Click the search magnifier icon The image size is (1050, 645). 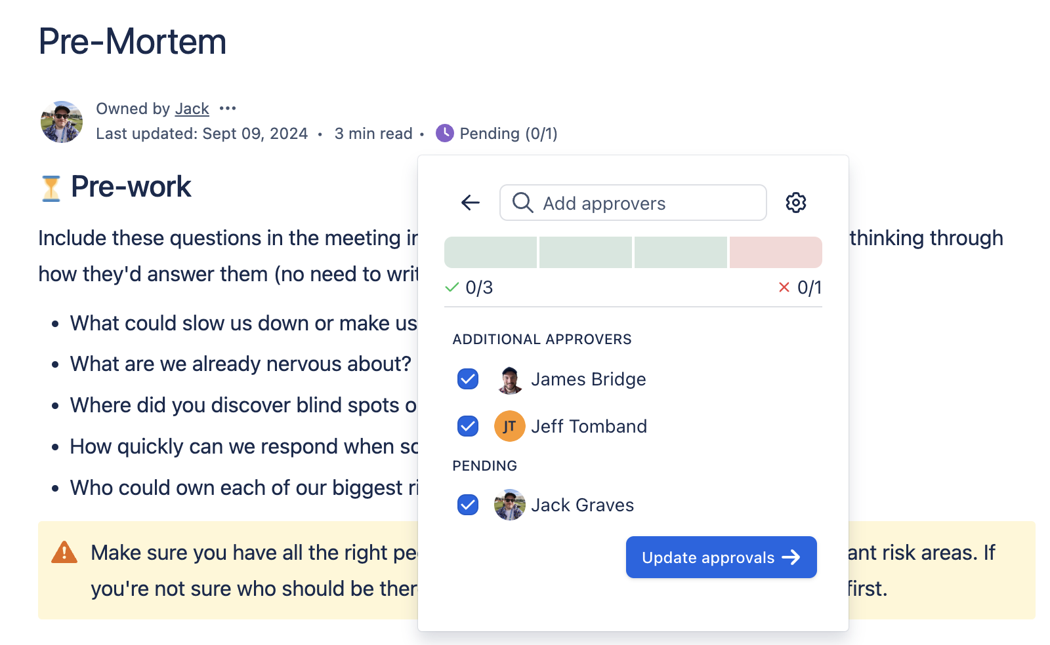click(522, 203)
